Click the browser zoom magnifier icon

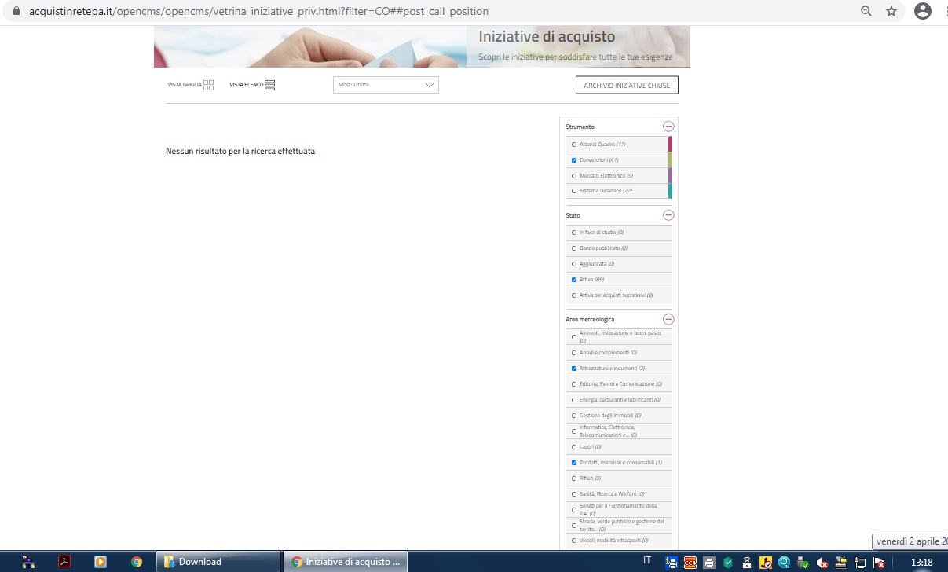[866, 11]
